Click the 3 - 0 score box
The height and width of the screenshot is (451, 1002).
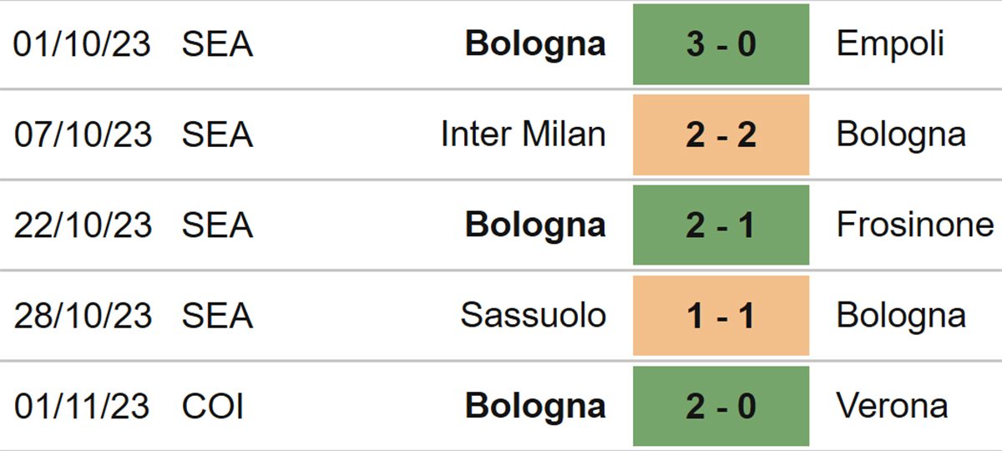pyautogui.click(x=721, y=44)
